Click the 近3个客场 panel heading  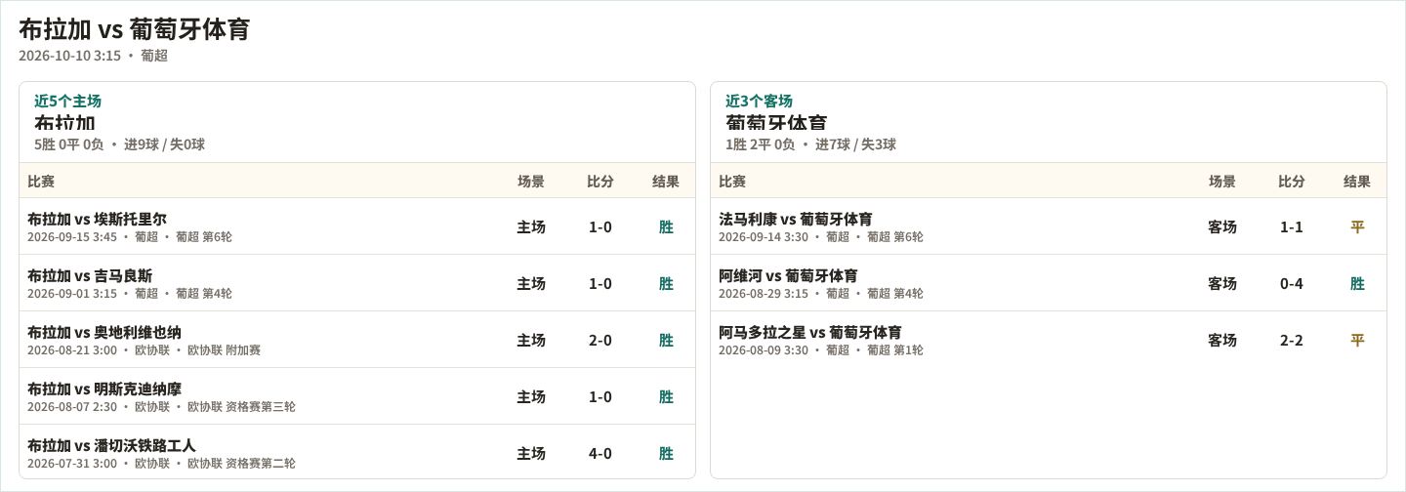(x=759, y=101)
